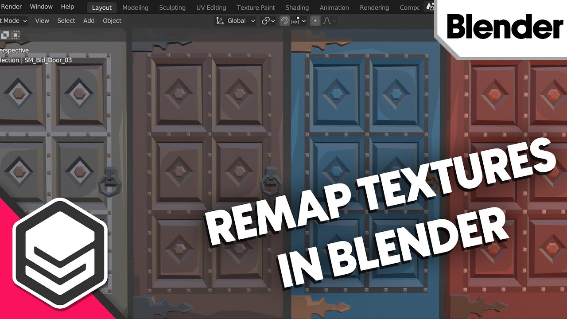Switch to the Sculpting workspace tab

tap(172, 8)
